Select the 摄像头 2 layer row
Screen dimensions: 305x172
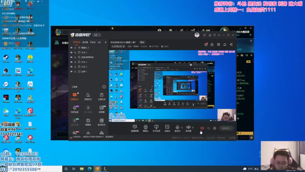tap(89, 47)
